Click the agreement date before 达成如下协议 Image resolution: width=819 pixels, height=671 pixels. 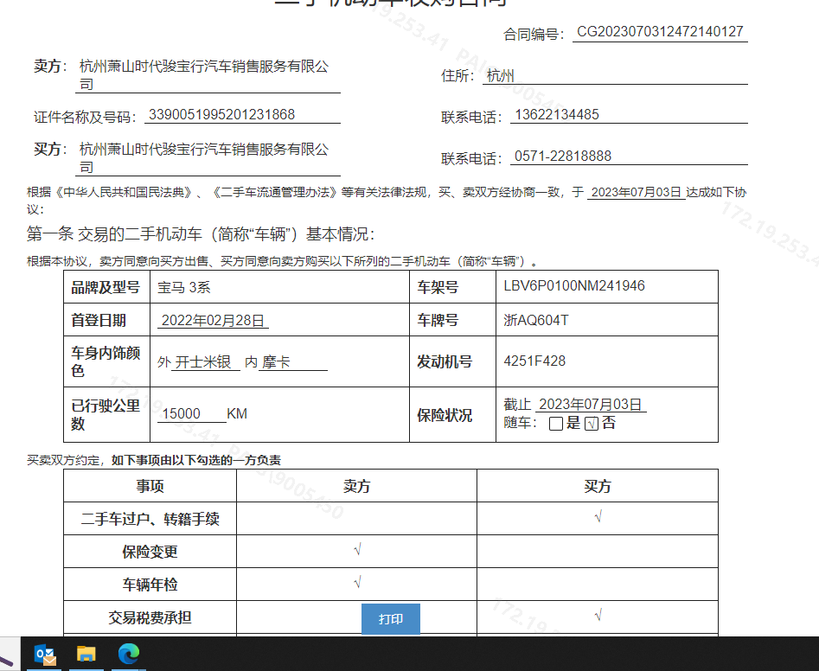click(637, 192)
